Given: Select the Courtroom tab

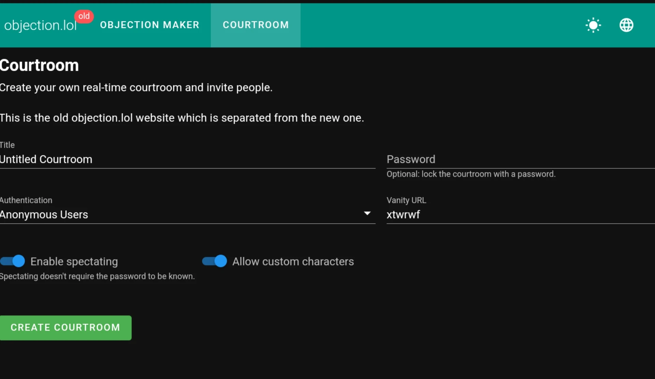Looking at the screenshot, I should (x=256, y=25).
